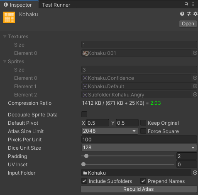Screen dimensions: 198x195
Task: Uncheck Include Subfolders
Action: (84, 181)
